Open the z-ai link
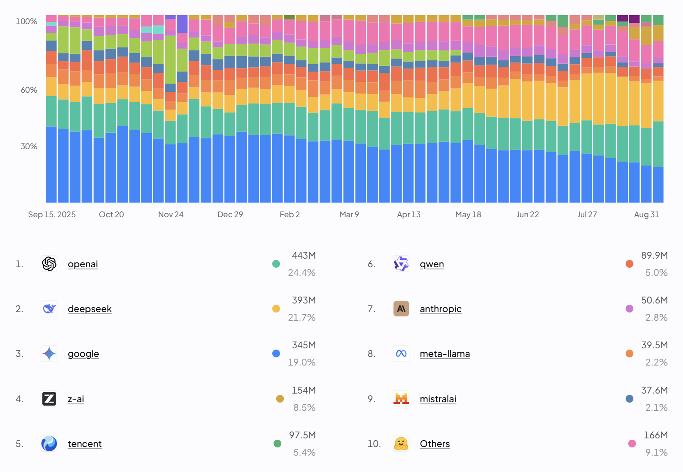The image size is (683, 472). pyautogui.click(x=76, y=399)
